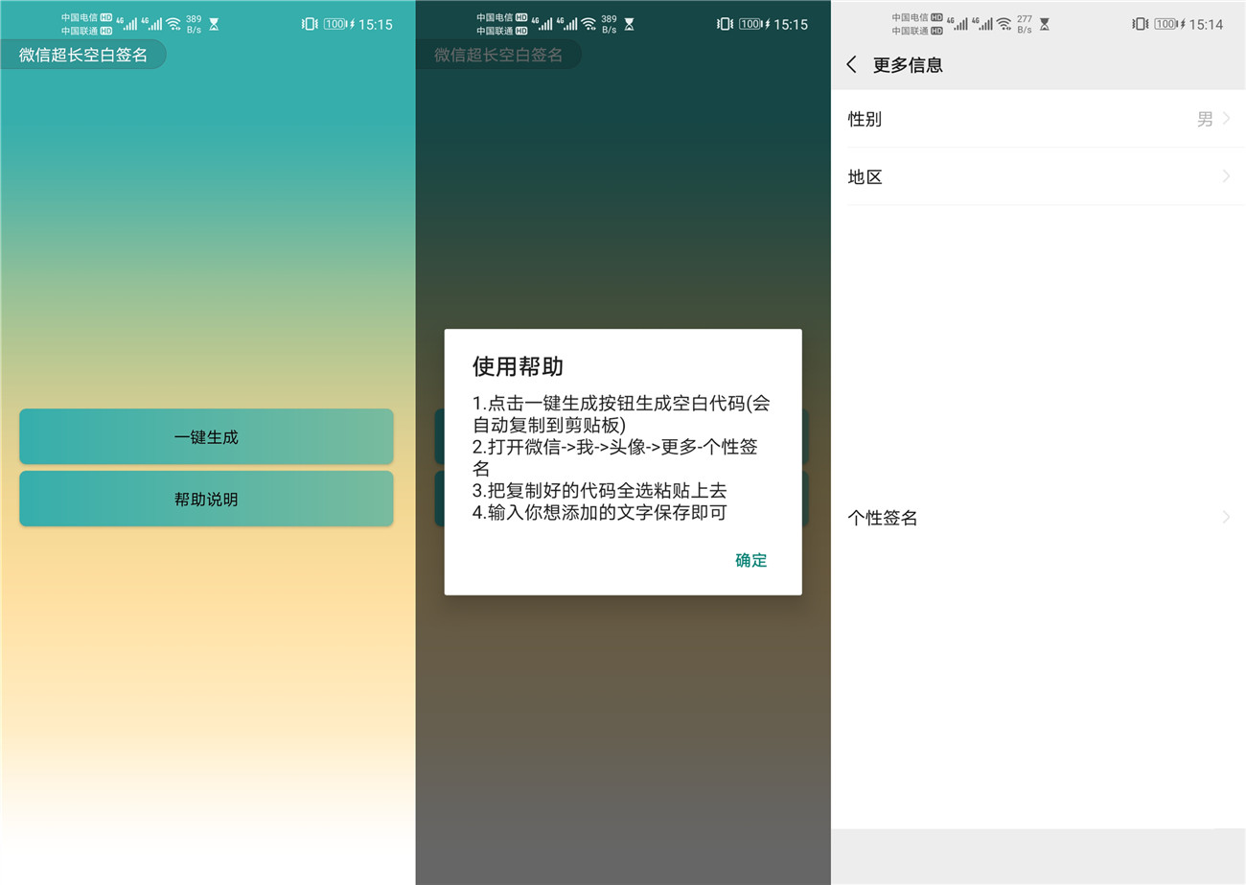Tap the hourglass data sync icon
Screen dimensions: 1246x885
[x=213, y=23]
